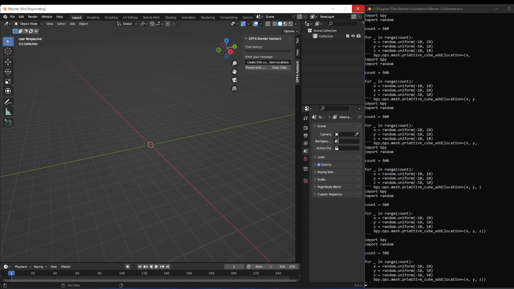Pick the Annotate pencil tool
Image resolution: width=514 pixels, height=289 pixels.
click(8, 102)
